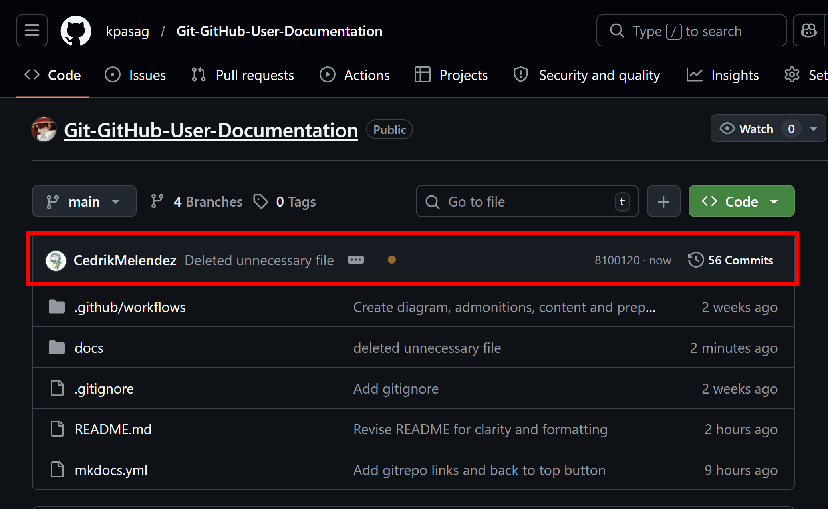Expand the commit message ellipsis

[355, 260]
